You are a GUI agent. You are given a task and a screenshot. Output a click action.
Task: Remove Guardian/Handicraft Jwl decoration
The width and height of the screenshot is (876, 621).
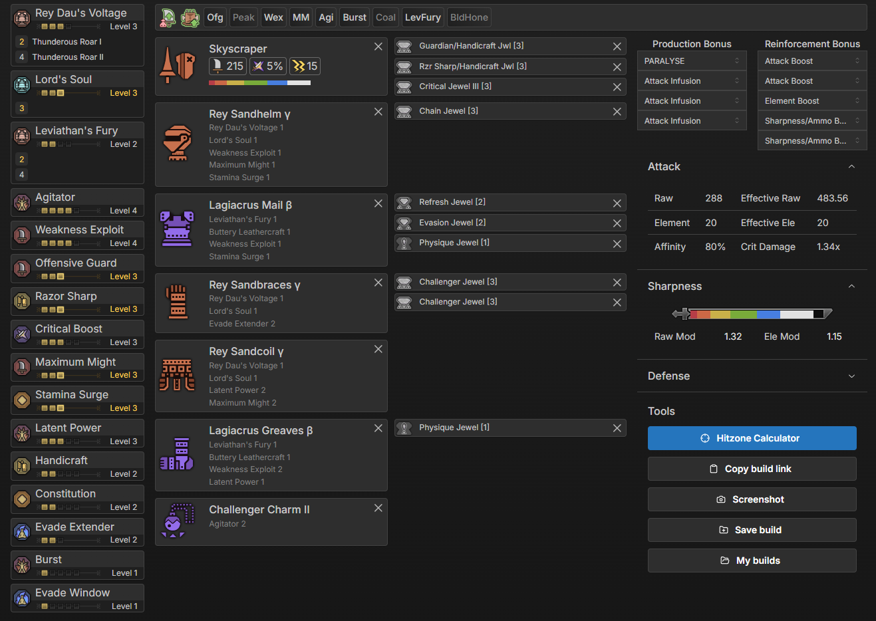coord(617,47)
